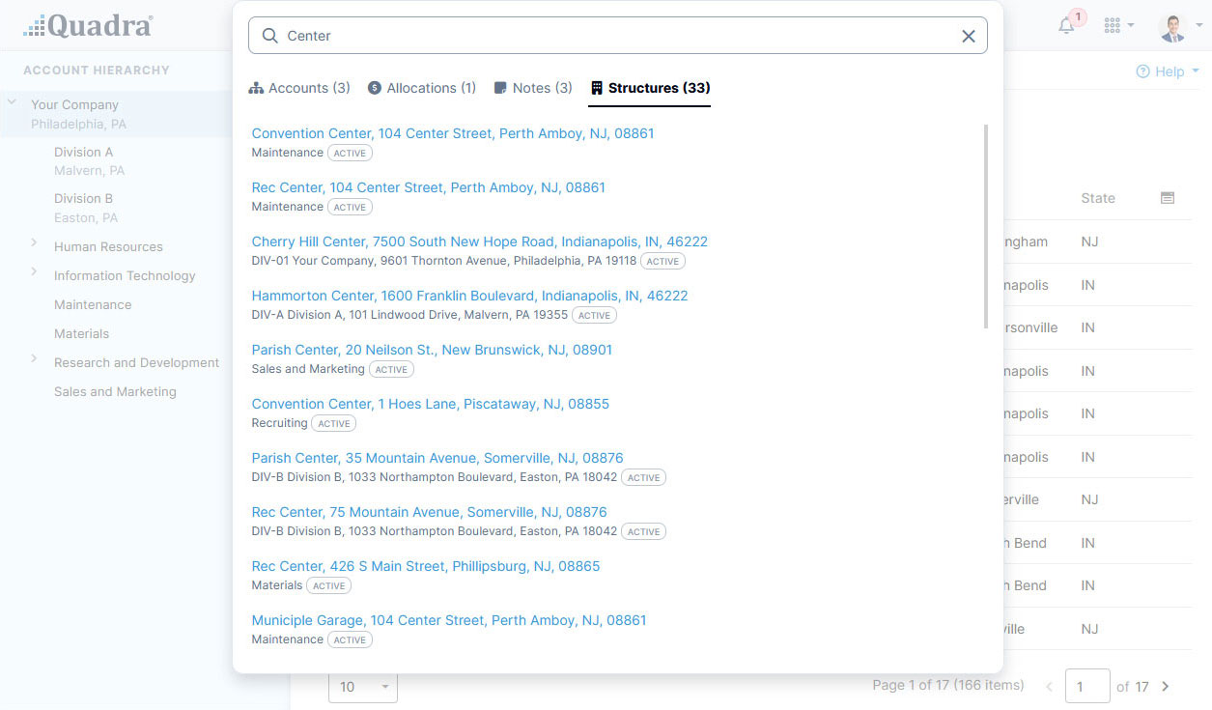The height and width of the screenshot is (710, 1212).
Task: Expand the Information Technology node
Action: coord(34,272)
